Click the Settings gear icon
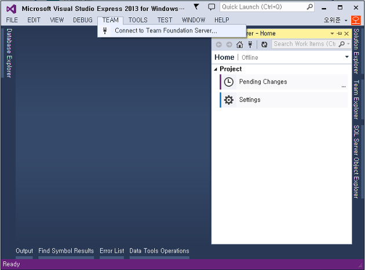Screen dimensions: 365x270 click(229, 100)
